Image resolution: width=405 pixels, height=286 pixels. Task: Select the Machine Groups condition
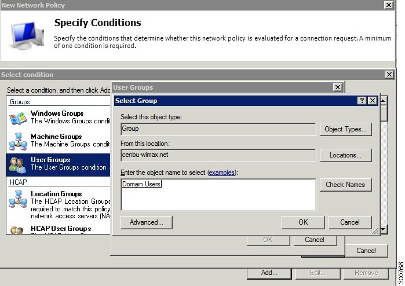click(59, 141)
